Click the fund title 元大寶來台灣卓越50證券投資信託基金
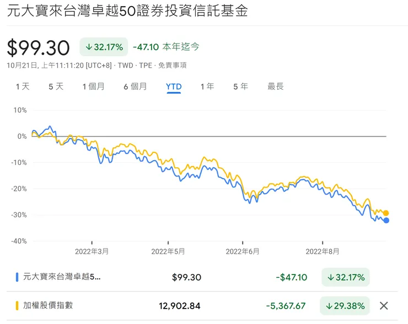This screenshot has width=408, height=324. click(x=127, y=10)
